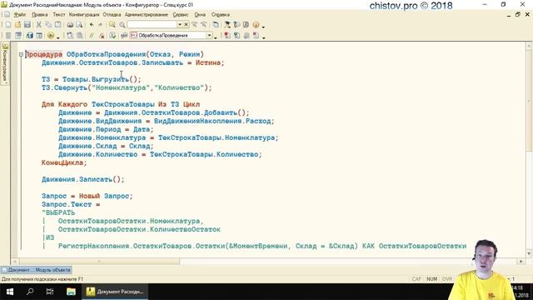Create a new document with toolbar icon
The height and width of the screenshot is (300, 533).
[x=8, y=25]
